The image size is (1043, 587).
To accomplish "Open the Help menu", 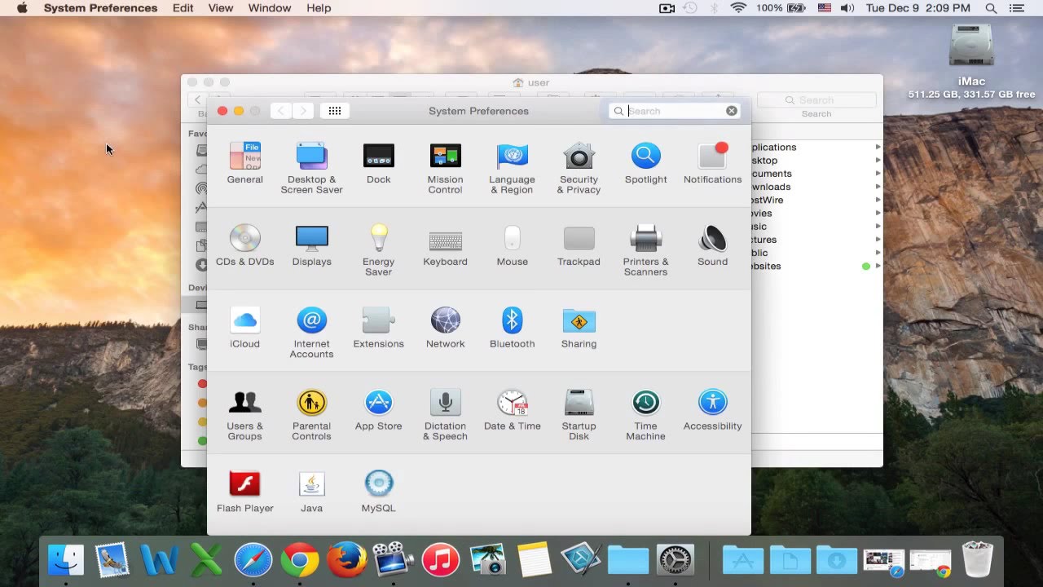I will [319, 8].
